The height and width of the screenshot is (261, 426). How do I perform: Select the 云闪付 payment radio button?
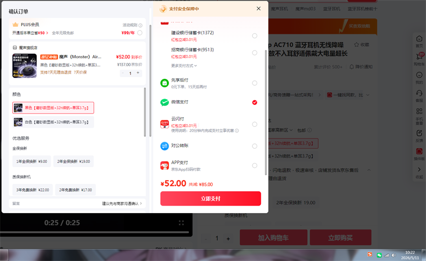(x=255, y=124)
